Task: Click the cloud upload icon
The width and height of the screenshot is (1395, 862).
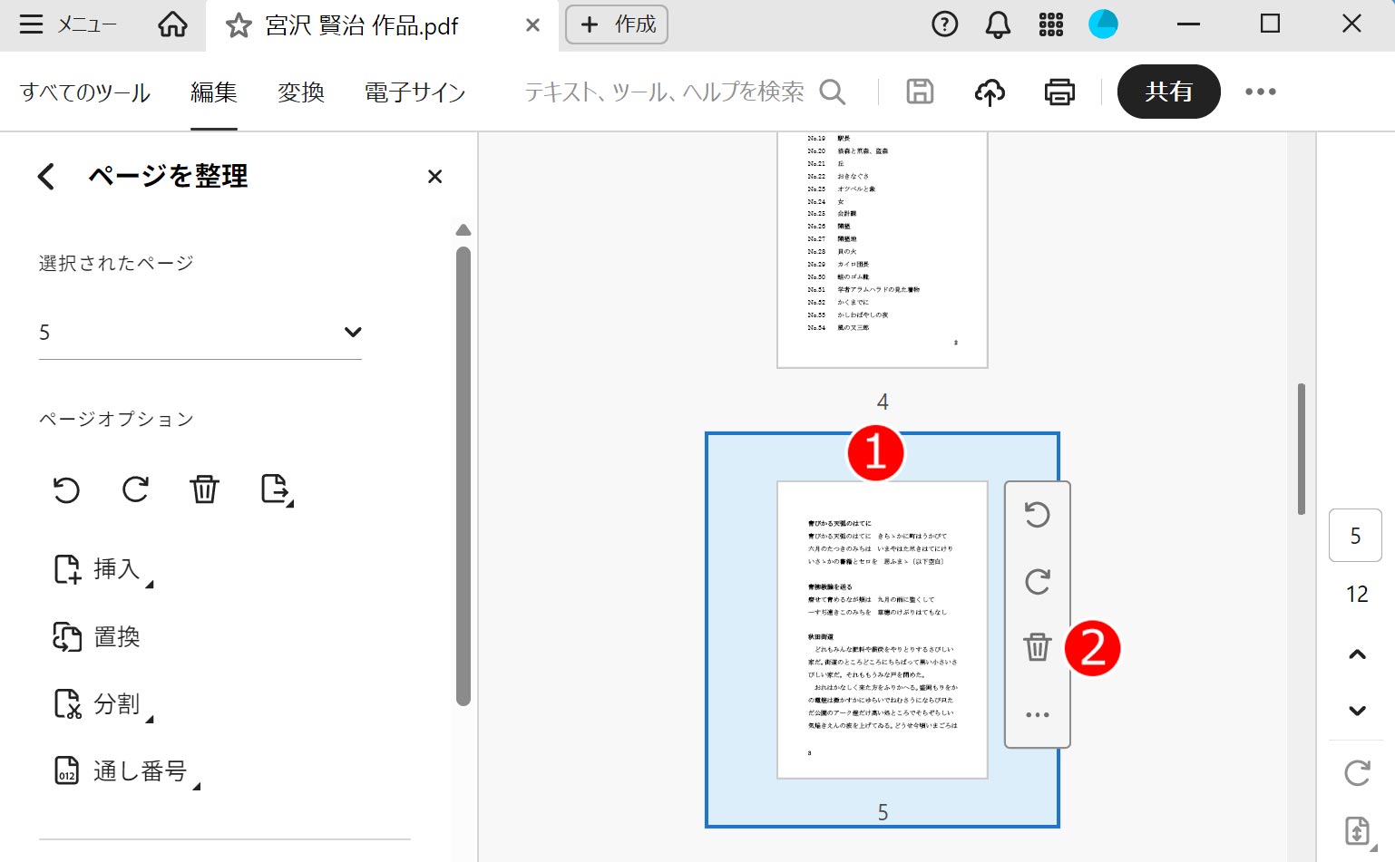Action: click(990, 92)
